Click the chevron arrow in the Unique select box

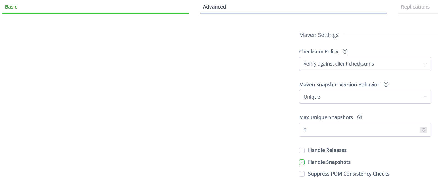tap(425, 97)
